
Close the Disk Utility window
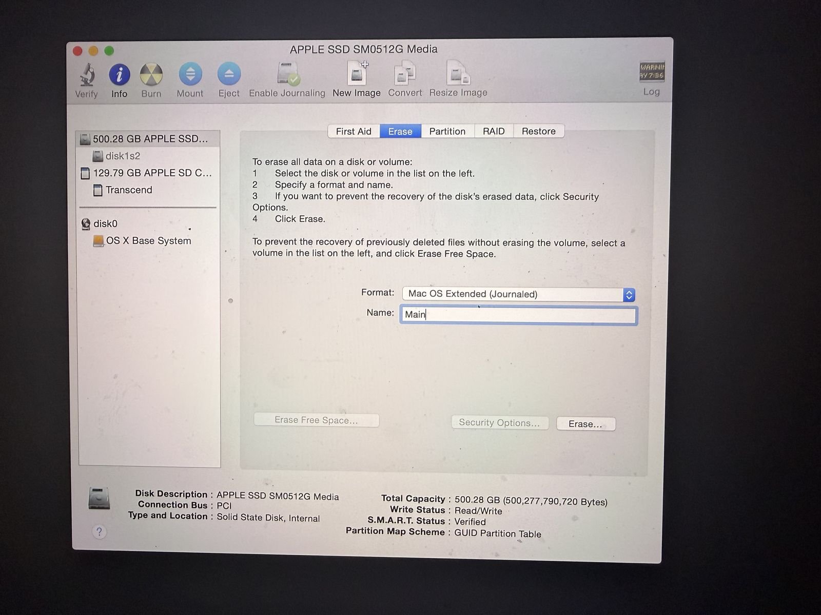coord(77,51)
